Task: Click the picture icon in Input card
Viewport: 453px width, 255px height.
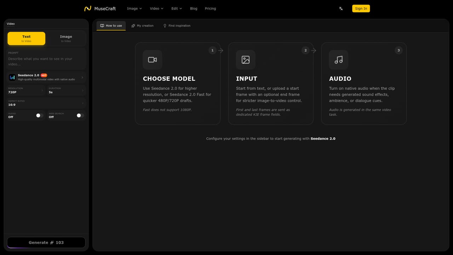Action: 246,60
